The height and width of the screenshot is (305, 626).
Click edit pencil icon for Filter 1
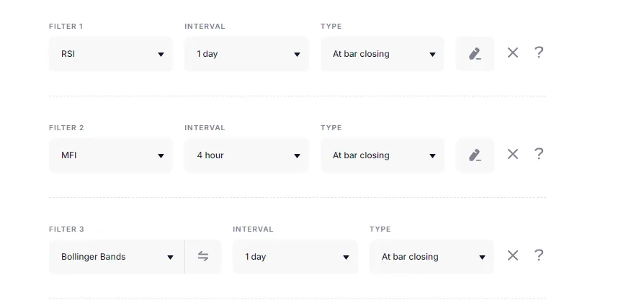(475, 54)
